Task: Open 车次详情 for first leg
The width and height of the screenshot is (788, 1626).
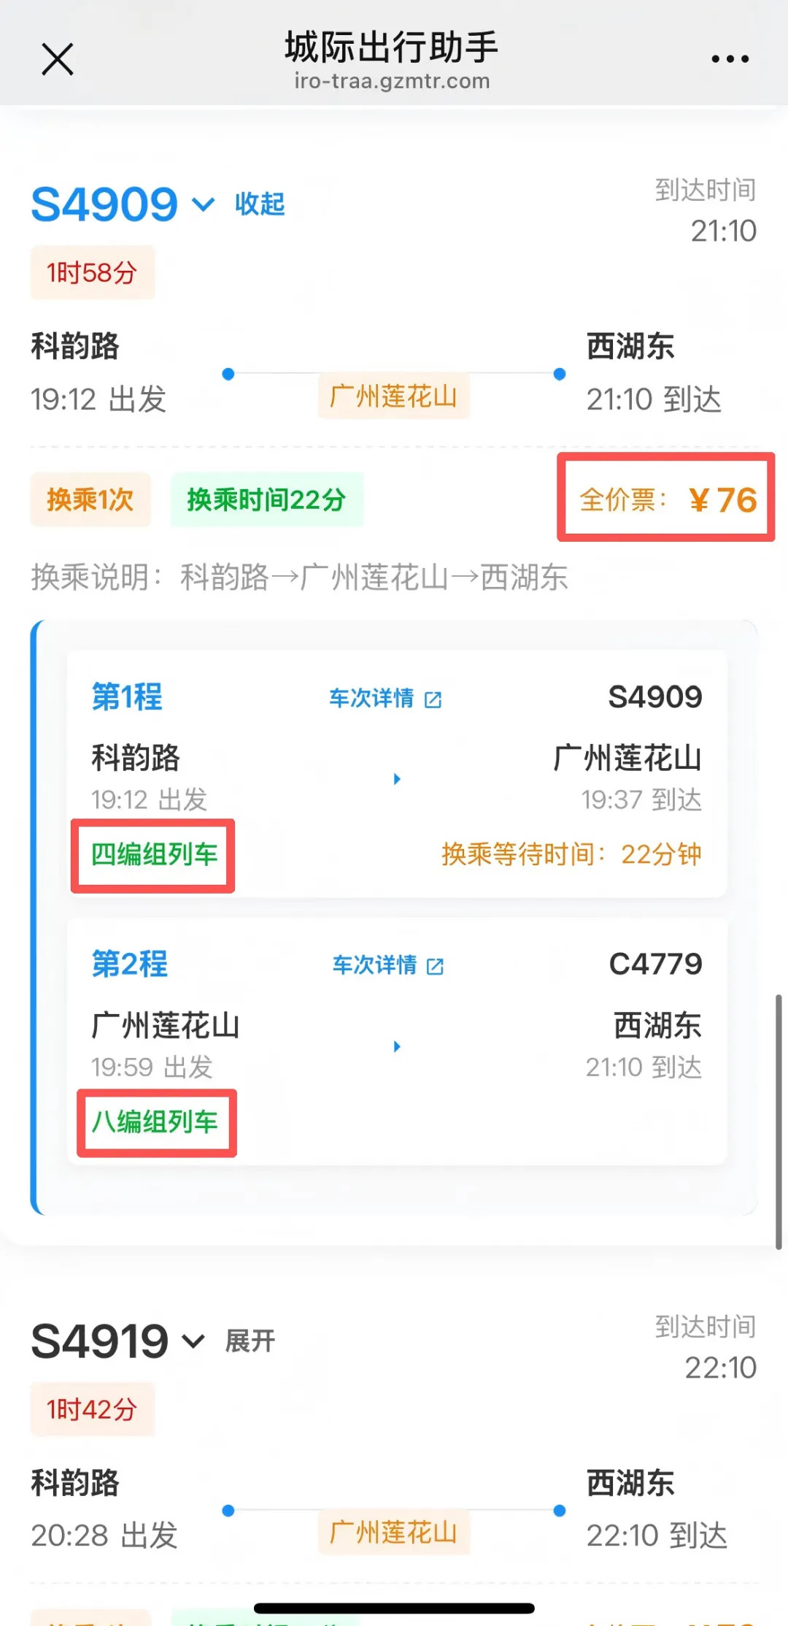Action: coord(371,699)
